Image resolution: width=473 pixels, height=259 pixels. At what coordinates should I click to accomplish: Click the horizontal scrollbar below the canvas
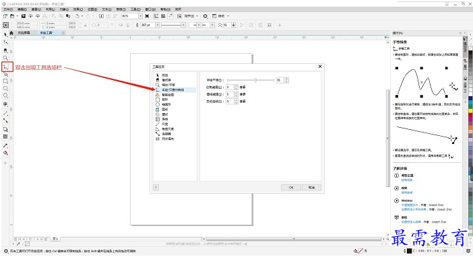(x=294, y=239)
